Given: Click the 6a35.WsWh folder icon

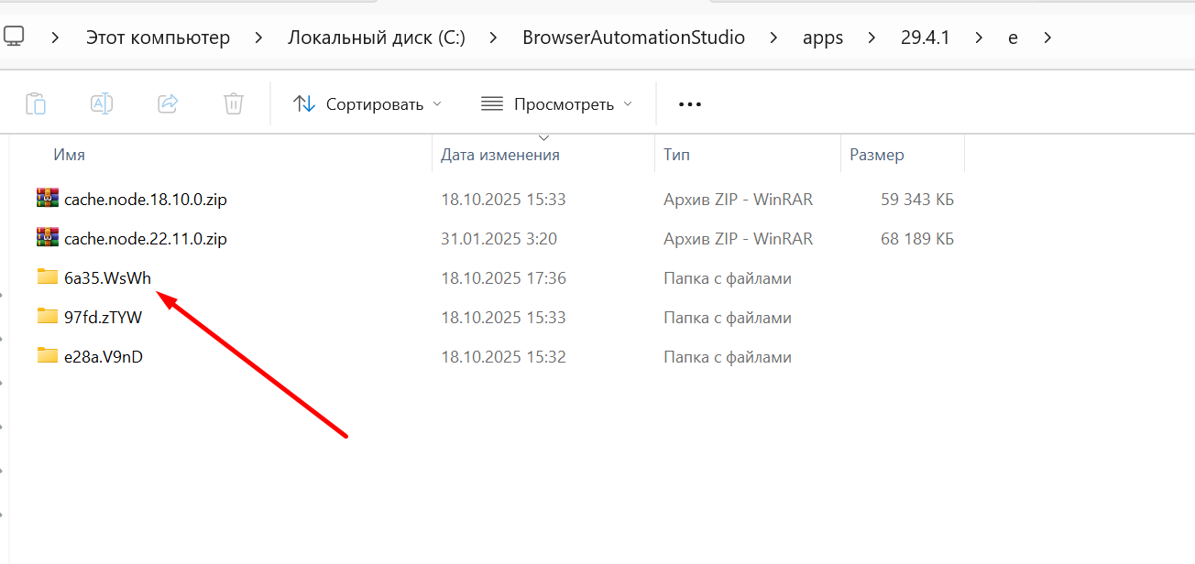Looking at the screenshot, I should pos(48,277).
